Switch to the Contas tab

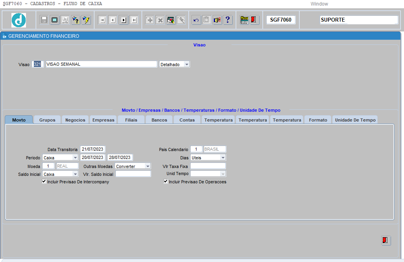pyautogui.click(x=187, y=120)
